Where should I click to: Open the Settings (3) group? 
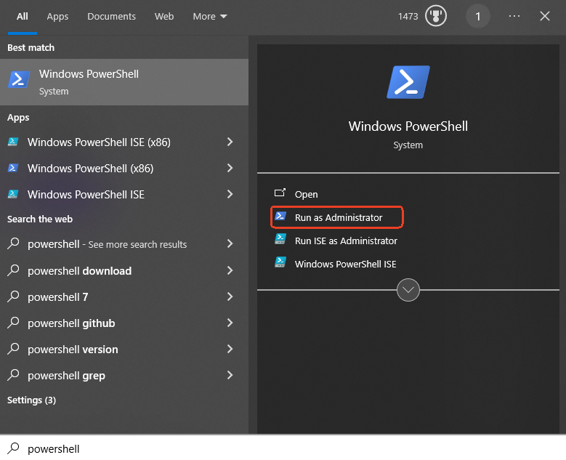[31, 400]
